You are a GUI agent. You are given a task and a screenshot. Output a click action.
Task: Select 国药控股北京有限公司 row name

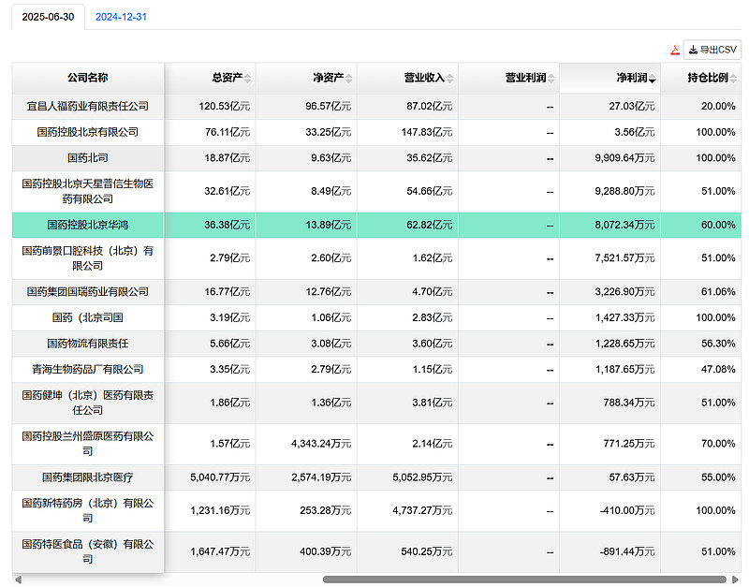click(88, 132)
